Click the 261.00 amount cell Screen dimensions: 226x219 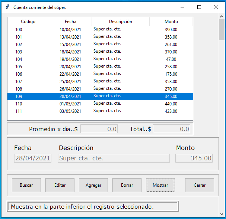171,45
